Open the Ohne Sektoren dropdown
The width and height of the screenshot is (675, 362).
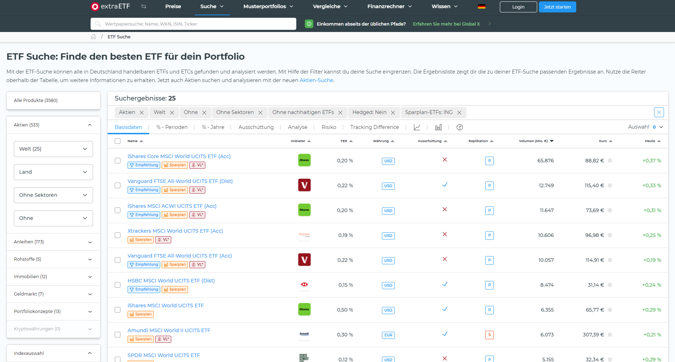[x=53, y=195]
